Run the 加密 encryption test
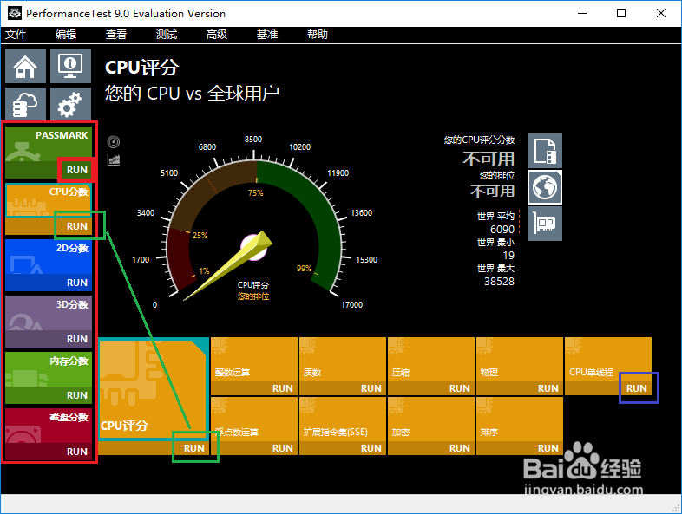Viewport: 682px width, 514px height. pos(460,448)
